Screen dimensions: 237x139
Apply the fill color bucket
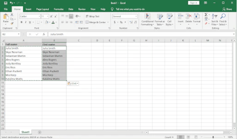[47, 22]
